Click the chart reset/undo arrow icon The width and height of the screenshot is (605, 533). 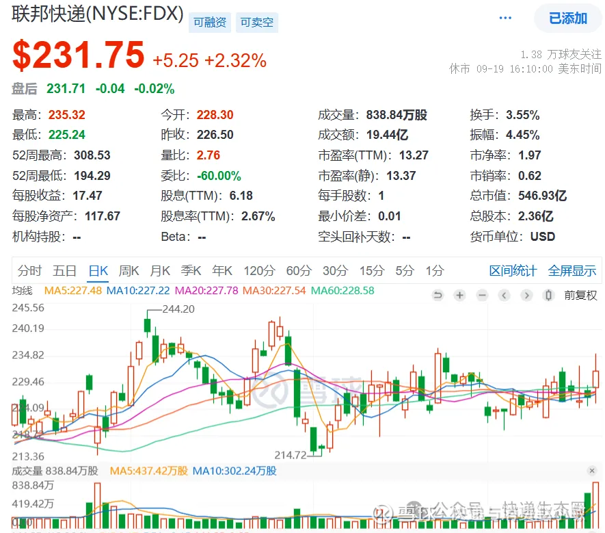(438, 296)
